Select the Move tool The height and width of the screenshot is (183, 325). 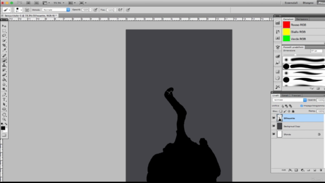4,26
